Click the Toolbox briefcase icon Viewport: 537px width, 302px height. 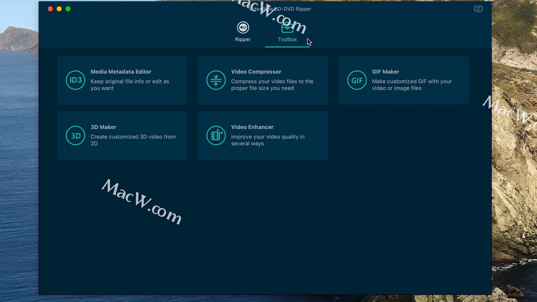pyautogui.click(x=287, y=28)
